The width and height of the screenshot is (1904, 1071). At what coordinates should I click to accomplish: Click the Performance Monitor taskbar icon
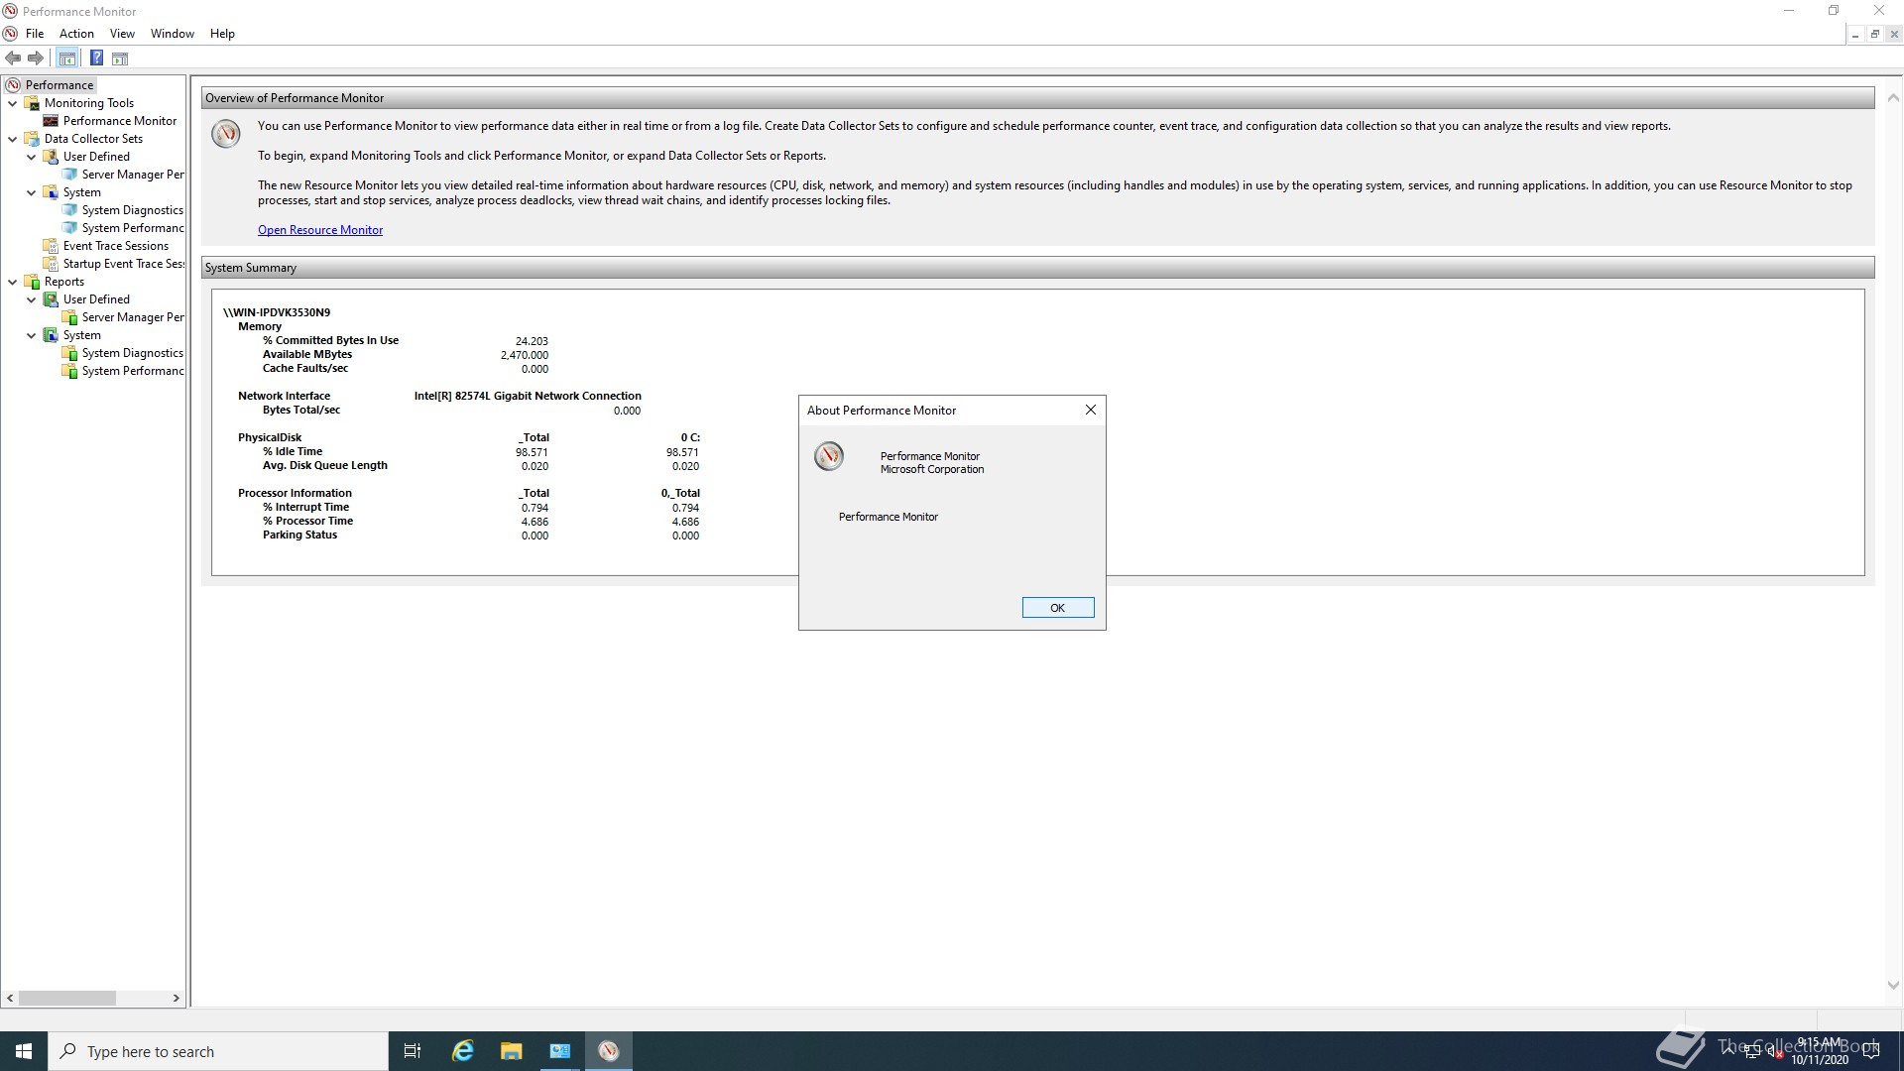coord(609,1051)
